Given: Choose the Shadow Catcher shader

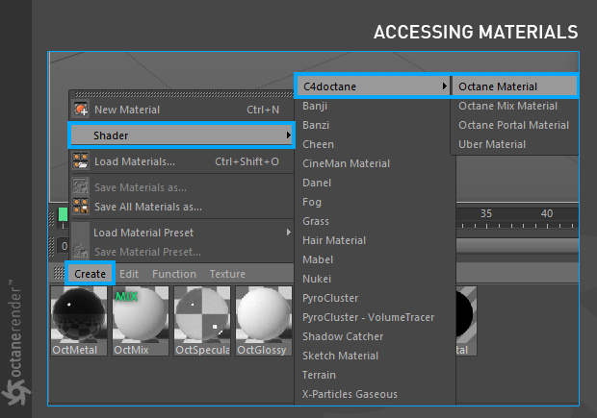Looking at the screenshot, I should click(343, 336).
